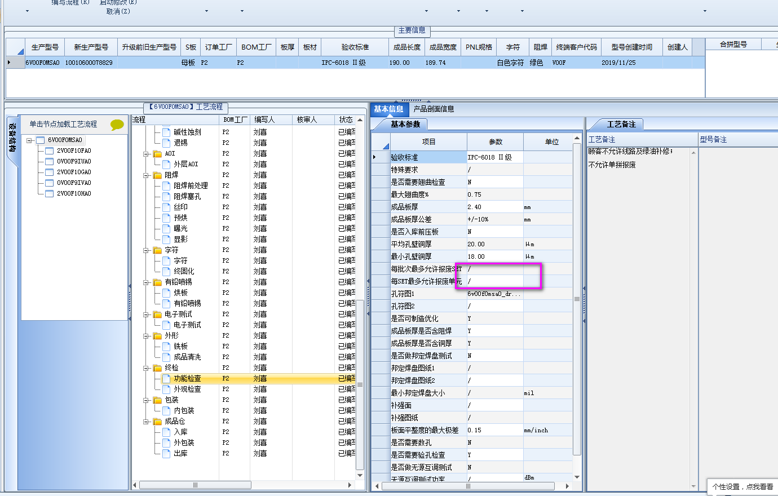Viewport: 778px width, 496px height.
Task: Click parameter grid scrollbar down arrow
Action: (577, 477)
